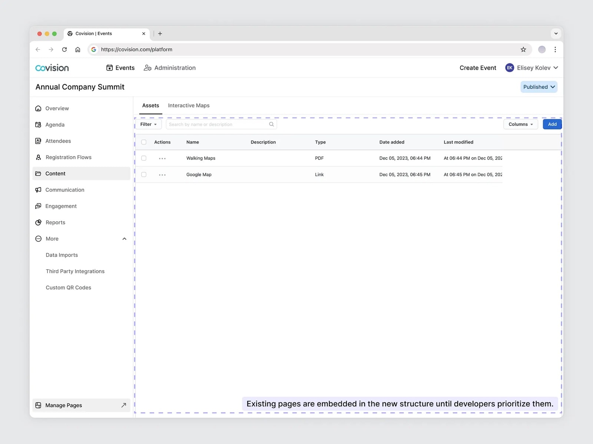The height and width of the screenshot is (444, 593).
Task: Click the browser address bar URL
Action: (137, 50)
